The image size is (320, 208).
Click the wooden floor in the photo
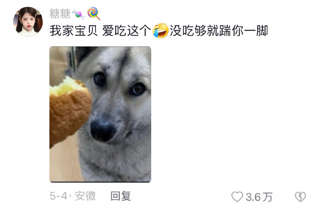coord(64,162)
